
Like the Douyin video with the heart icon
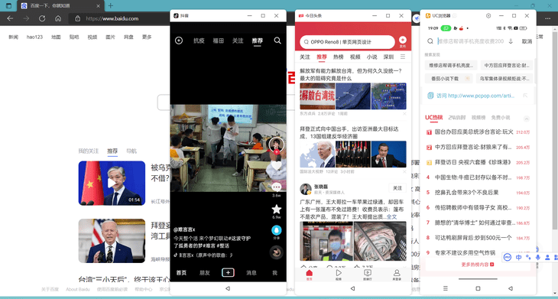(277, 166)
